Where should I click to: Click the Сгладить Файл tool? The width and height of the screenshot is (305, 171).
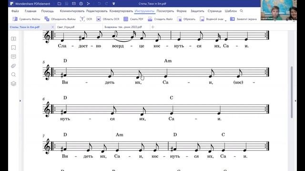160,19
